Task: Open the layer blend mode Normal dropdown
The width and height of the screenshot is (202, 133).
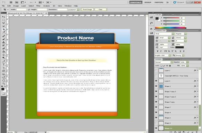Action: [x=164, y=62]
